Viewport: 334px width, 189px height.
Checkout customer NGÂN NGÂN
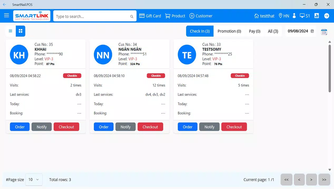pos(150,127)
